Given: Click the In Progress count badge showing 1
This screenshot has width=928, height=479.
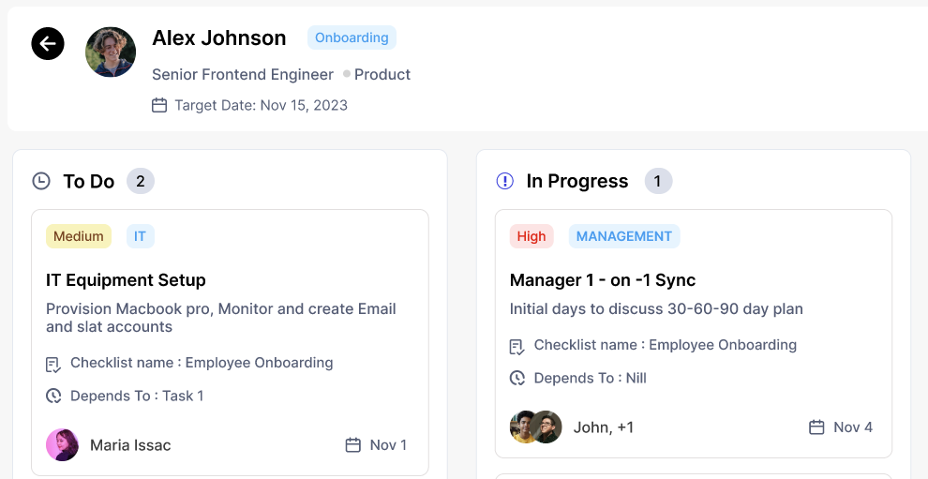Looking at the screenshot, I should tap(658, 181).
